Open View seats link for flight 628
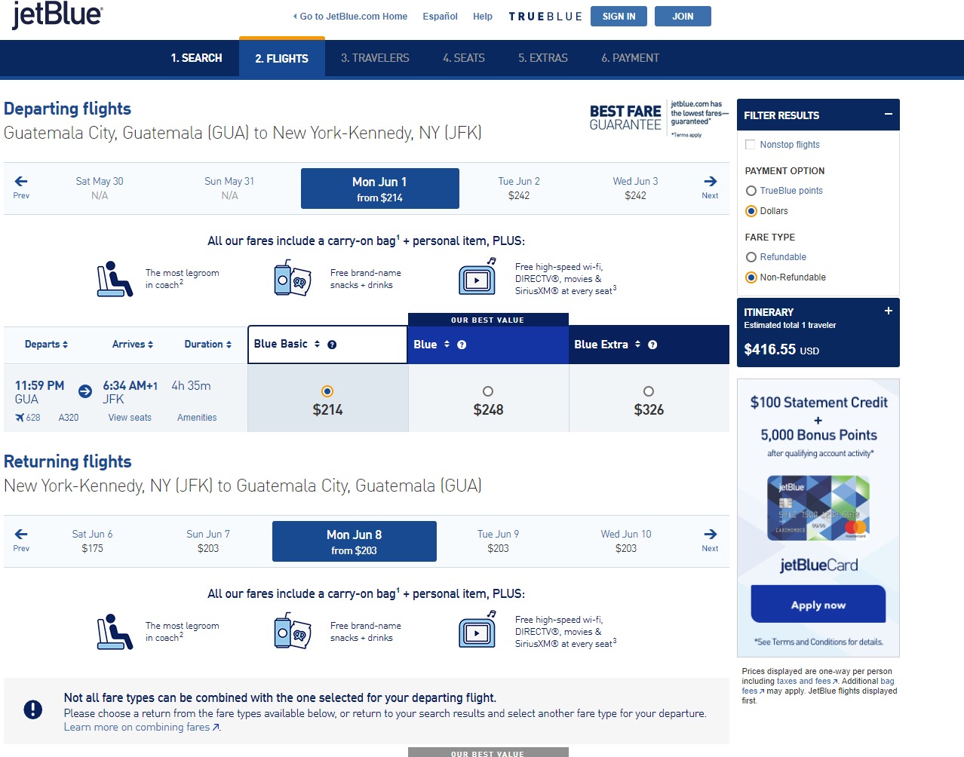The width and height of the screenshot is (964, 757). tap(130, 418)
